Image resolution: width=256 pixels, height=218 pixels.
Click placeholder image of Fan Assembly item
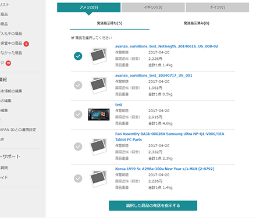(x=98, y=146)
